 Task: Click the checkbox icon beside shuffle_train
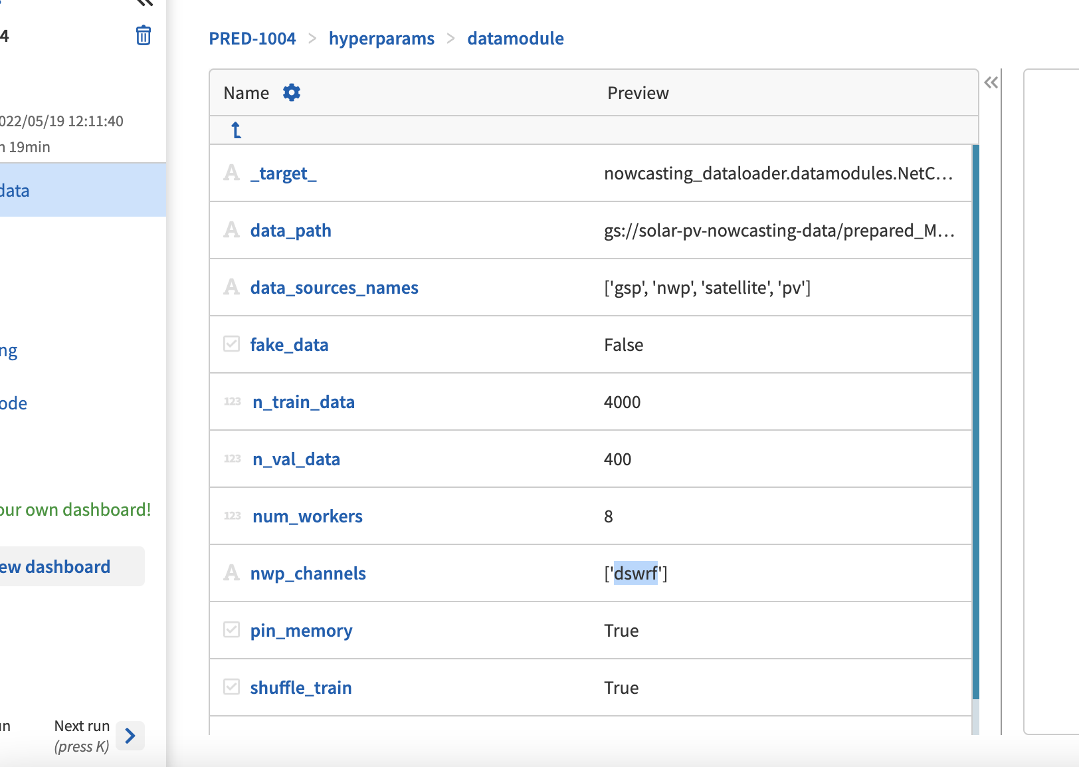pyautogui.click(x=231, y=687)
